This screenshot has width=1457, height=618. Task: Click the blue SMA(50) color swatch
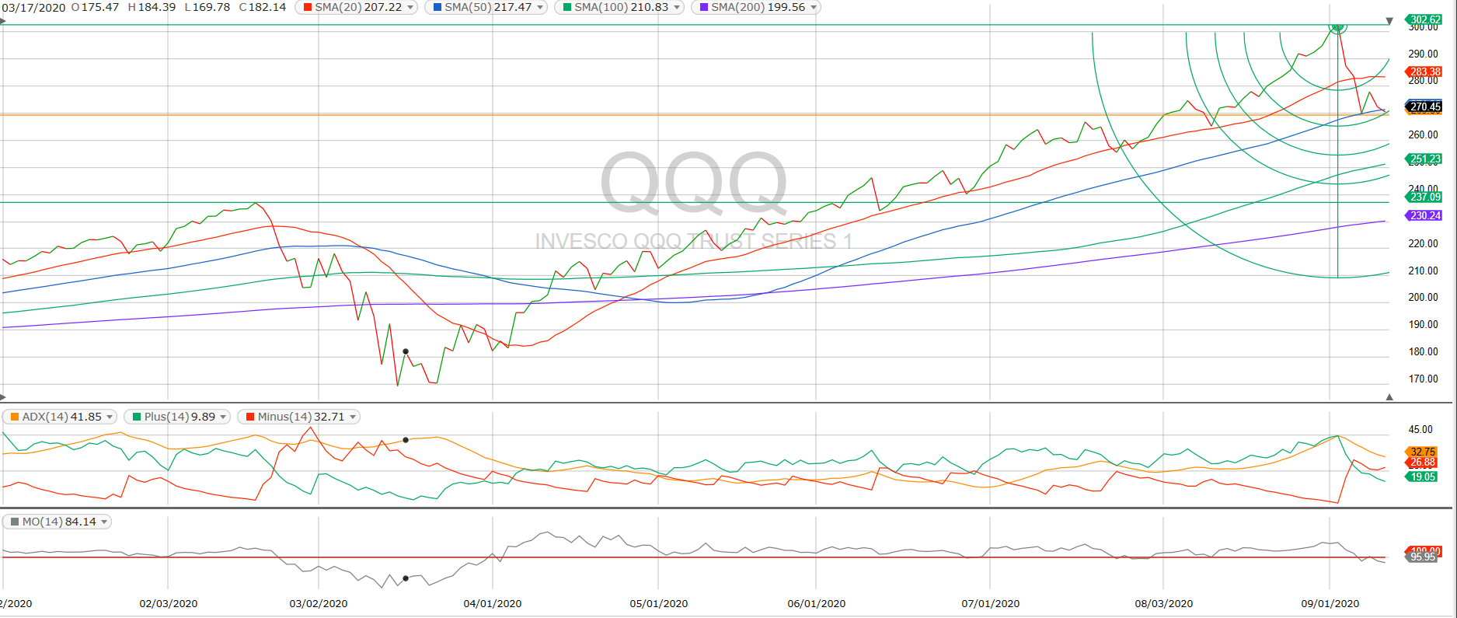click(x=437, y=7)
